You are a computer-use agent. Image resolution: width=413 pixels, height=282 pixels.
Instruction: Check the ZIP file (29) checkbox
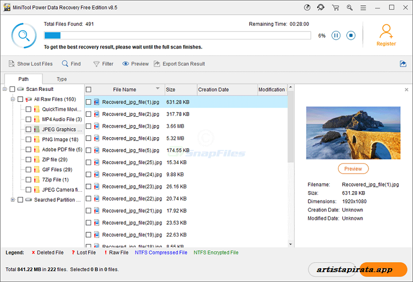[29, 159]
